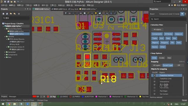Collapse the Source Documents tree node

pos(5,29)
